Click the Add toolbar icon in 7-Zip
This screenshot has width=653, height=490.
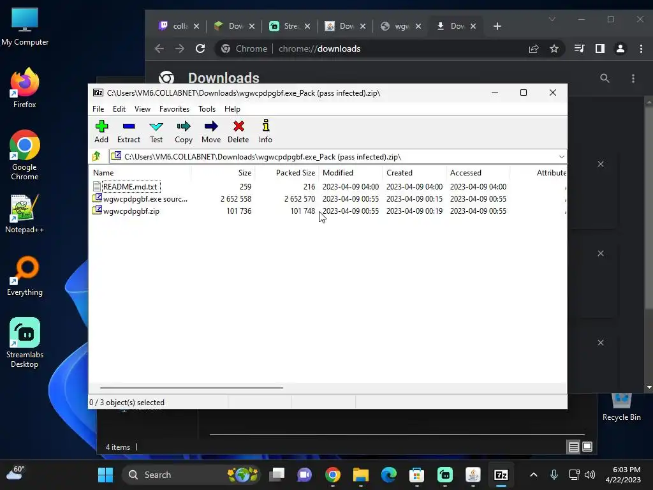pos(101,131)
